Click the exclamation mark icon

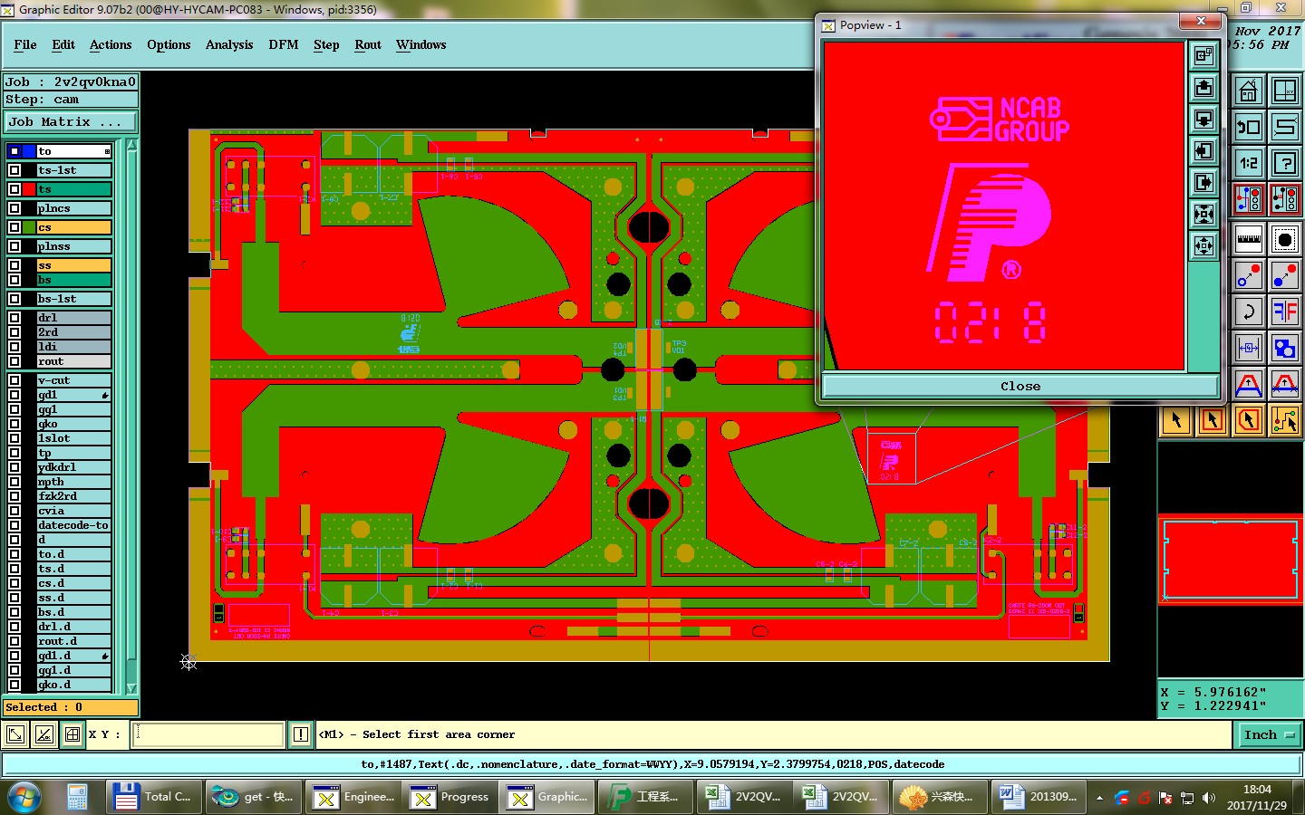pyautogui.click(x=301, y=734)
